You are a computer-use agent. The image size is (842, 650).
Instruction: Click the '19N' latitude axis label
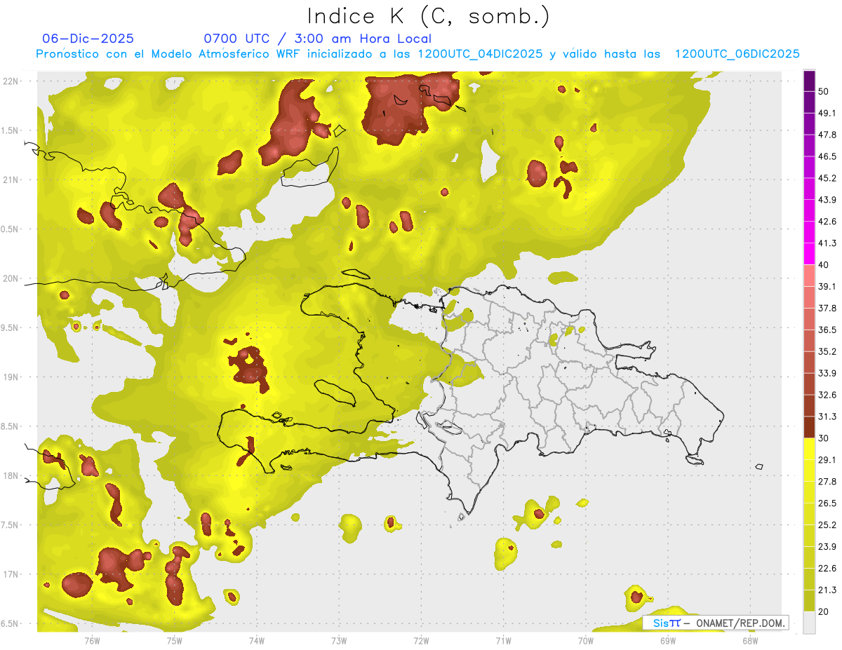click(11, 377)
